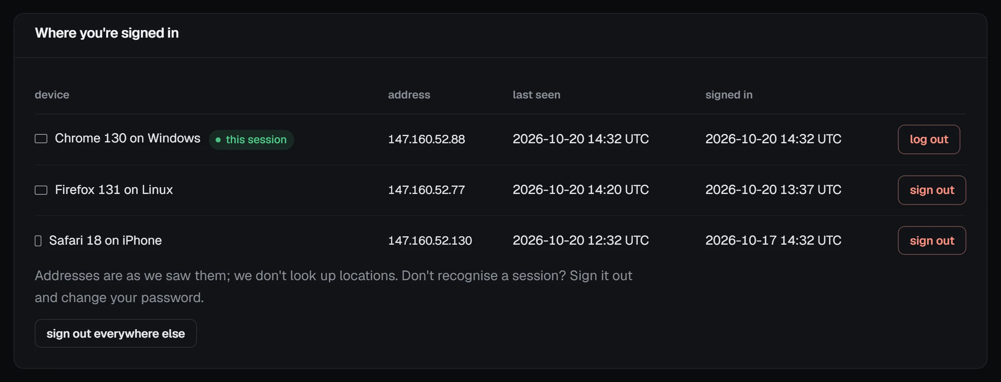The image size is (1001, 382).
Task: Click Safari's signed in date 2026-10-17
Action: point(741,240)
